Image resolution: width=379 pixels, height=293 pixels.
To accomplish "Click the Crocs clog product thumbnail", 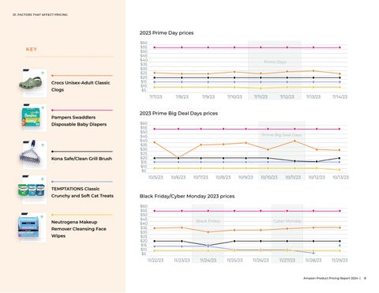I will tap(32, 83).
